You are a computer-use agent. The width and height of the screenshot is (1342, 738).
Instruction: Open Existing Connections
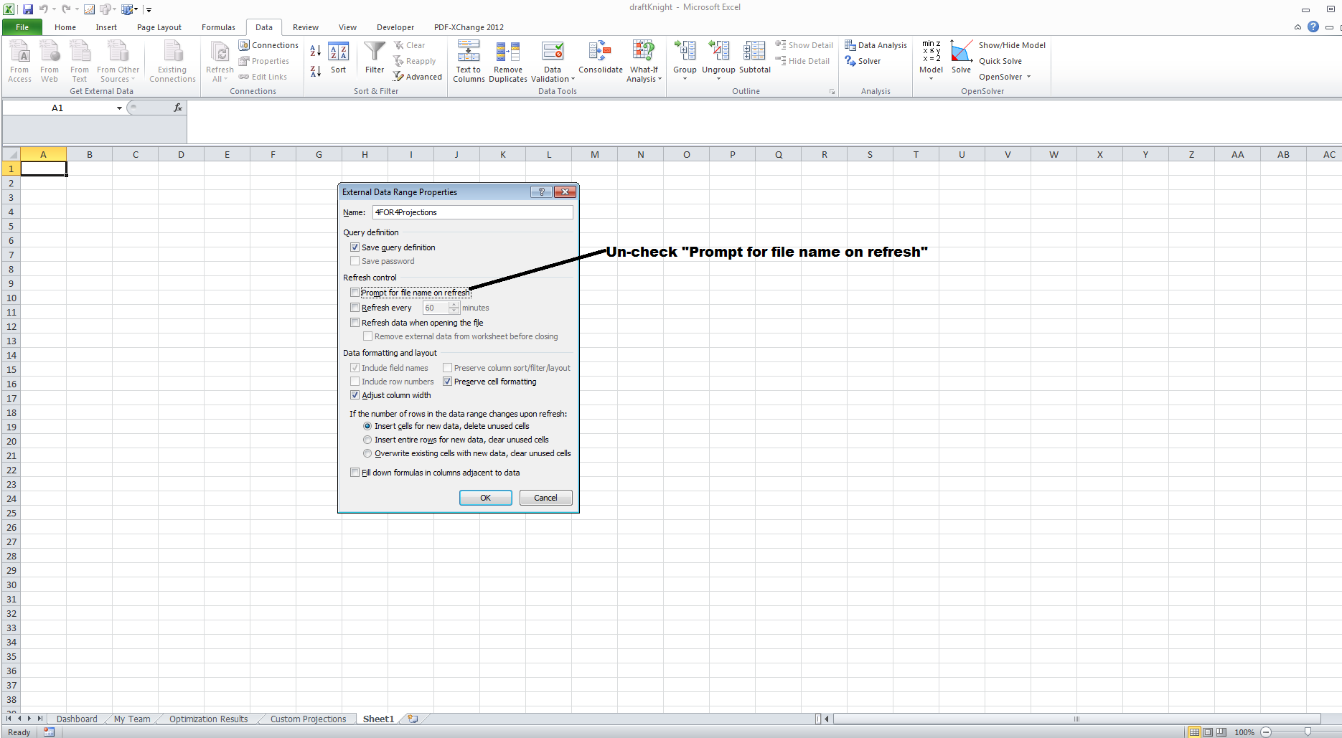[172, 62]
